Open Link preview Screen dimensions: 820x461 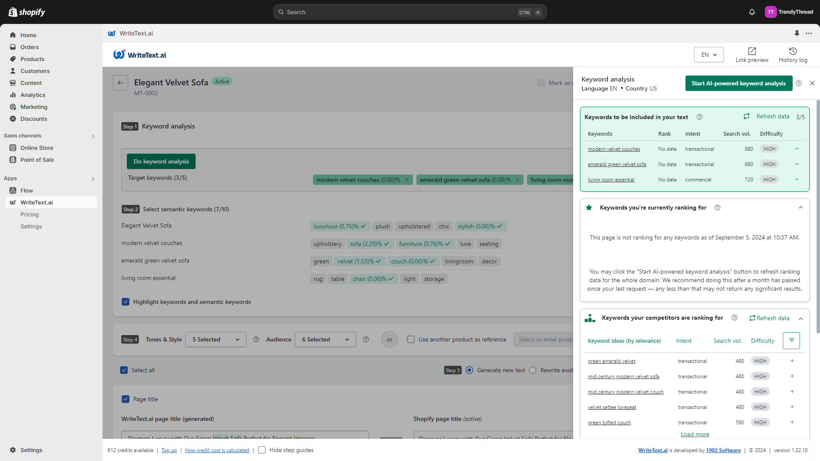pos(752,55)
